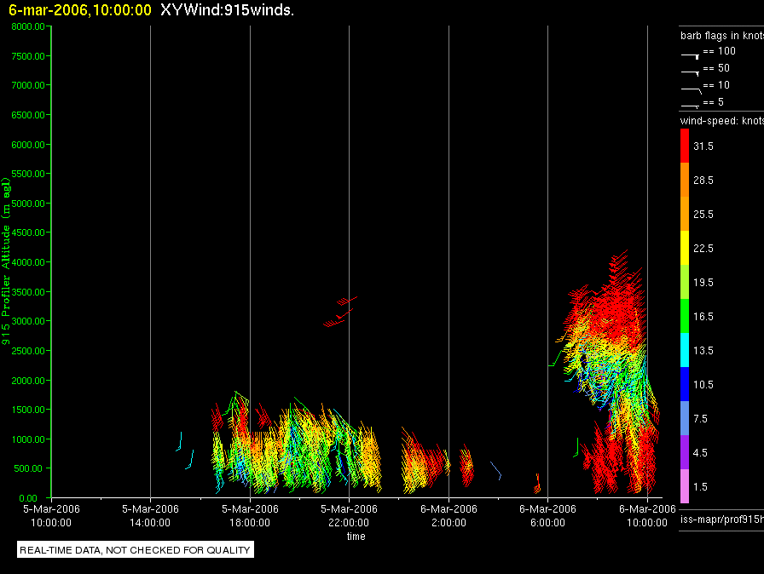This screenshot has height=574, width=764.
Task: Select the green 16.5 knots color band
Action: (685, 316)
